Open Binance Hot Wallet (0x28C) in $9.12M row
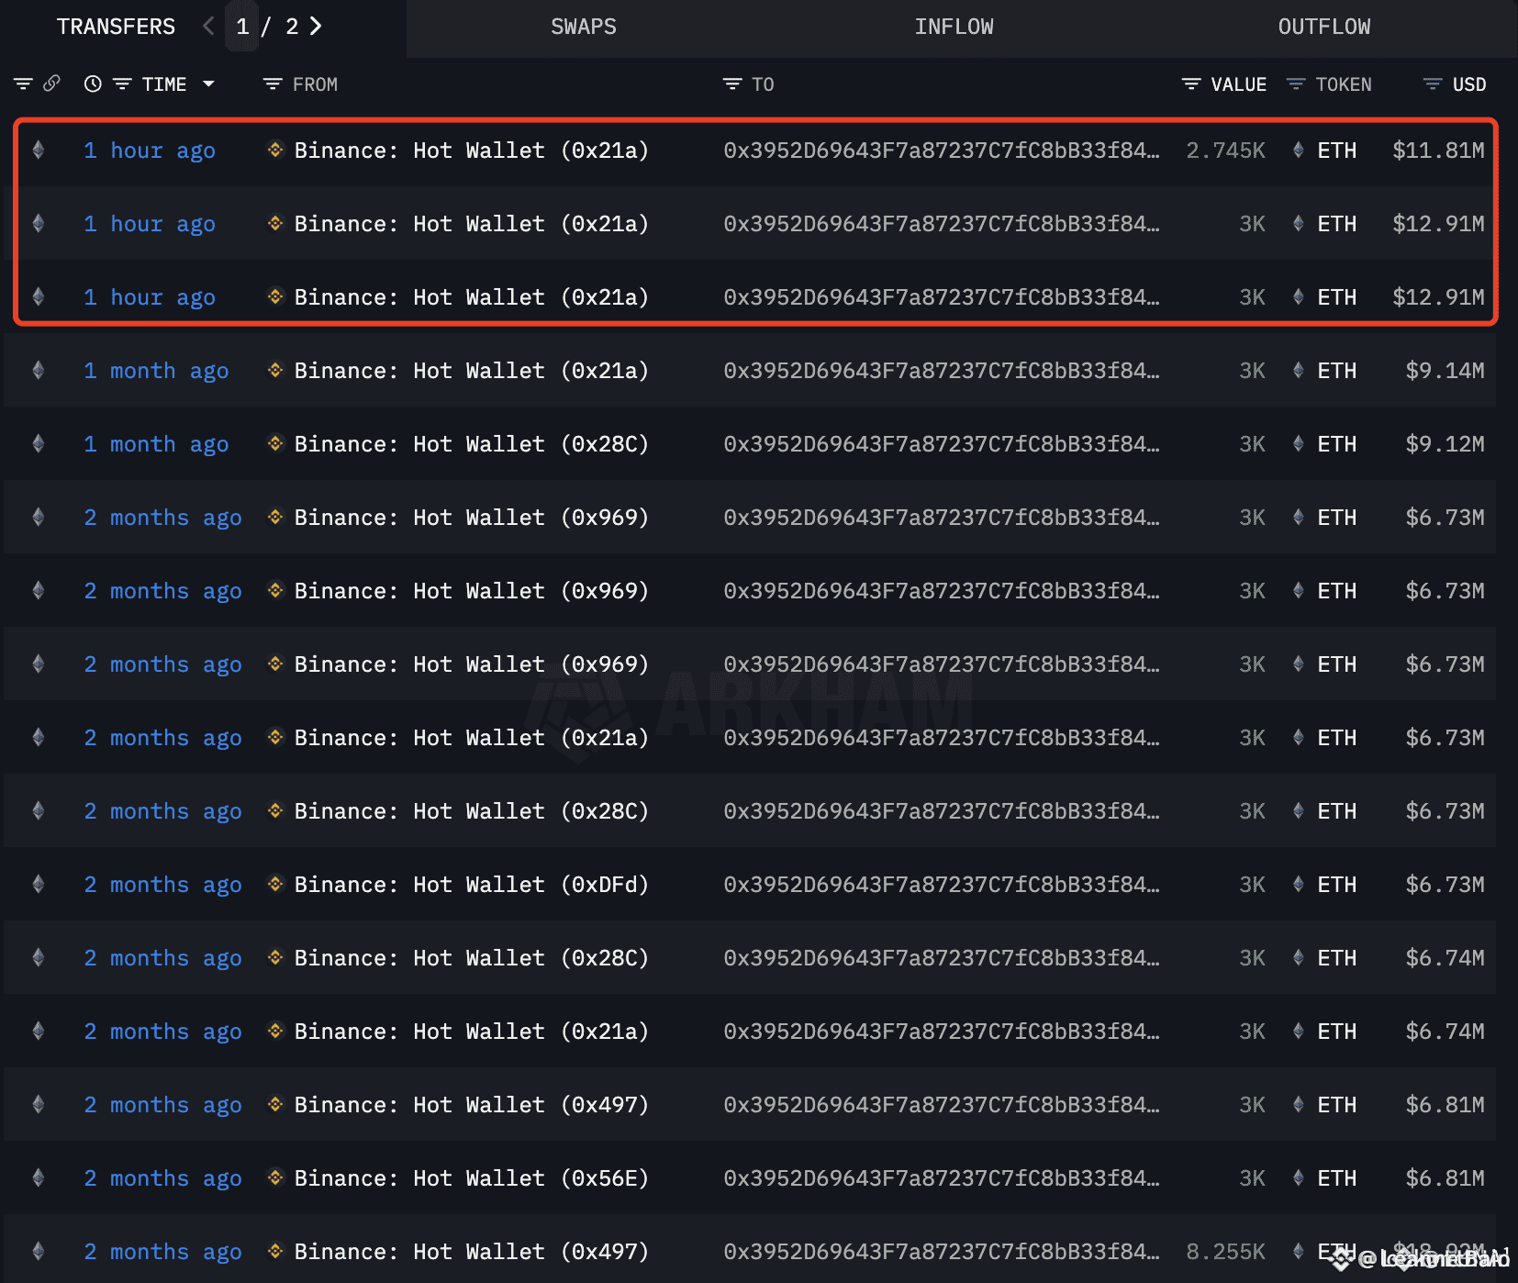Screen dimensions: 1518x1283 pos(471,443)
